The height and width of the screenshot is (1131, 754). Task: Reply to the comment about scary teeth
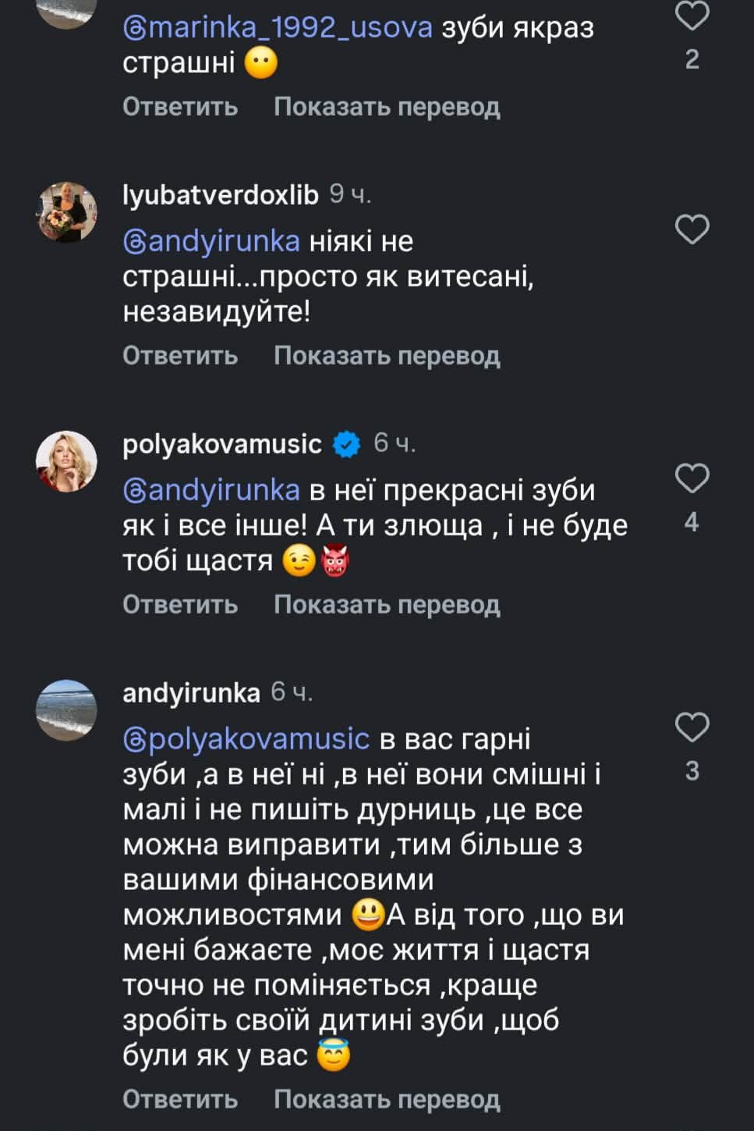point(180,107)
